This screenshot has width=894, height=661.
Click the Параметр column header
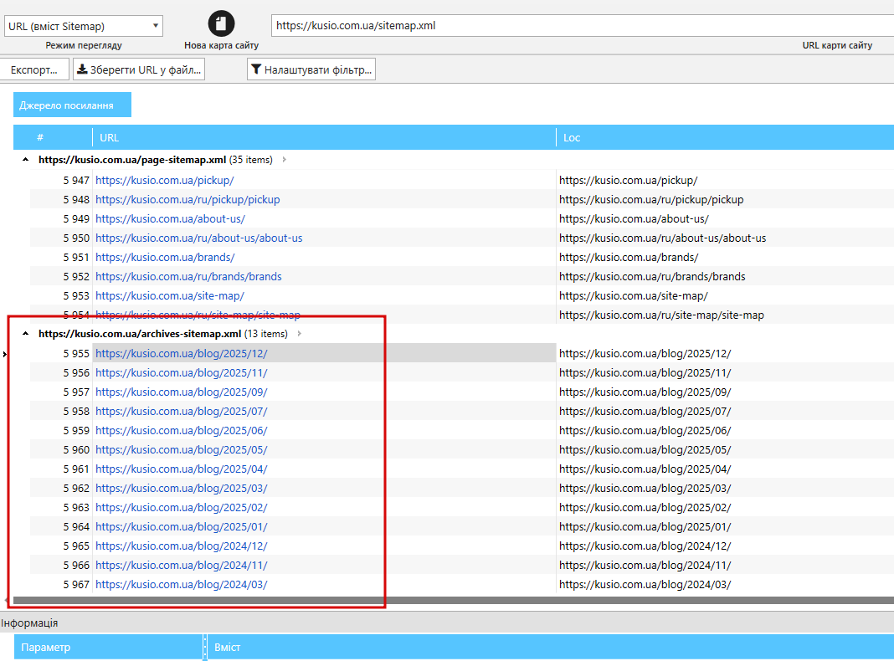(108, 648)
